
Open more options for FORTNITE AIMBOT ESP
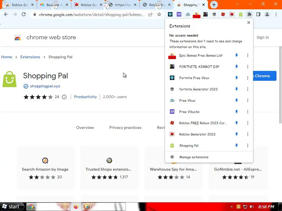point(248,67)
